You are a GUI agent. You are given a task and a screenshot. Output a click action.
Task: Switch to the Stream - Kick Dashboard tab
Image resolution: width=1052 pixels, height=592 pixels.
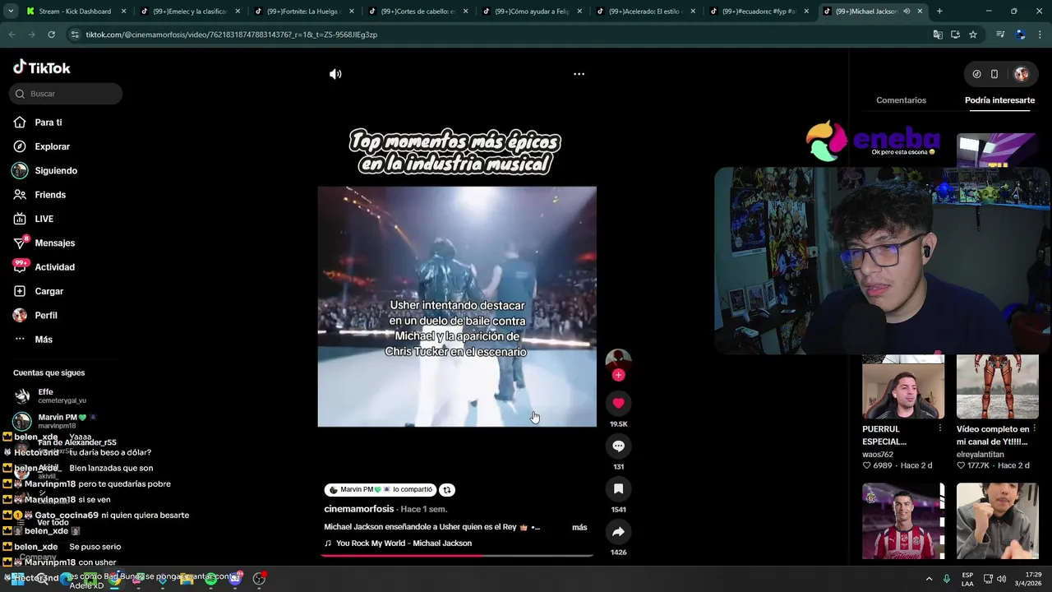[x=75, y=12]
